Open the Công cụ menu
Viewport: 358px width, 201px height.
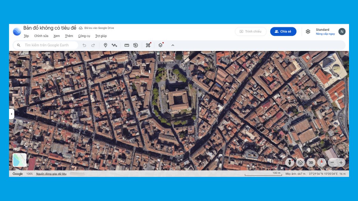84,36
